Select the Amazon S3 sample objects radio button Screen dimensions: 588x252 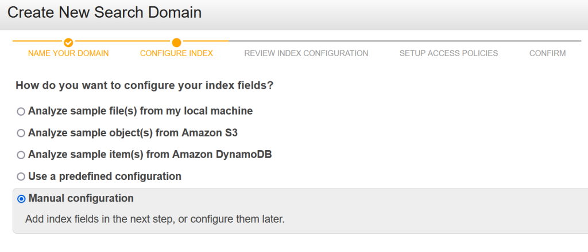21,133
